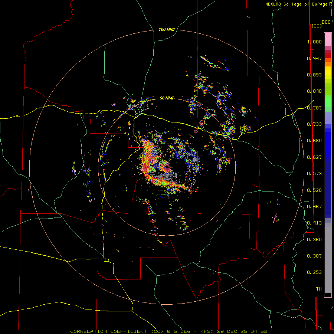Click the 0.253 scale value
The height and width of the screenshot is (334, 334).
pyautogui.click(x=314, y=272)
